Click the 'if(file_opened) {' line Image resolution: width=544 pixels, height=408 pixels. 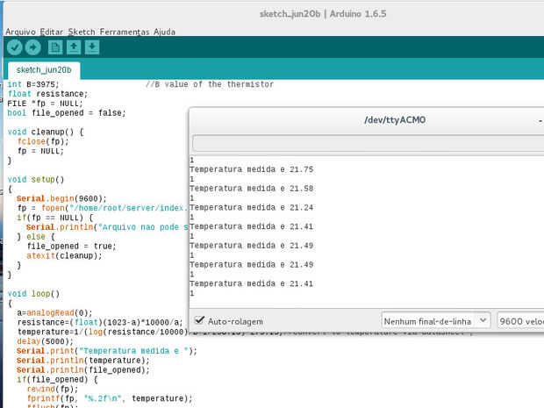pyautogui.click(x=57, y=380)
